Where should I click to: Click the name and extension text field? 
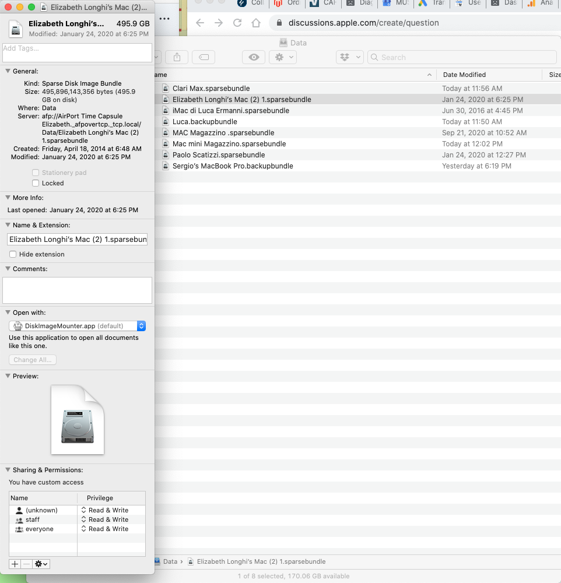77,239
